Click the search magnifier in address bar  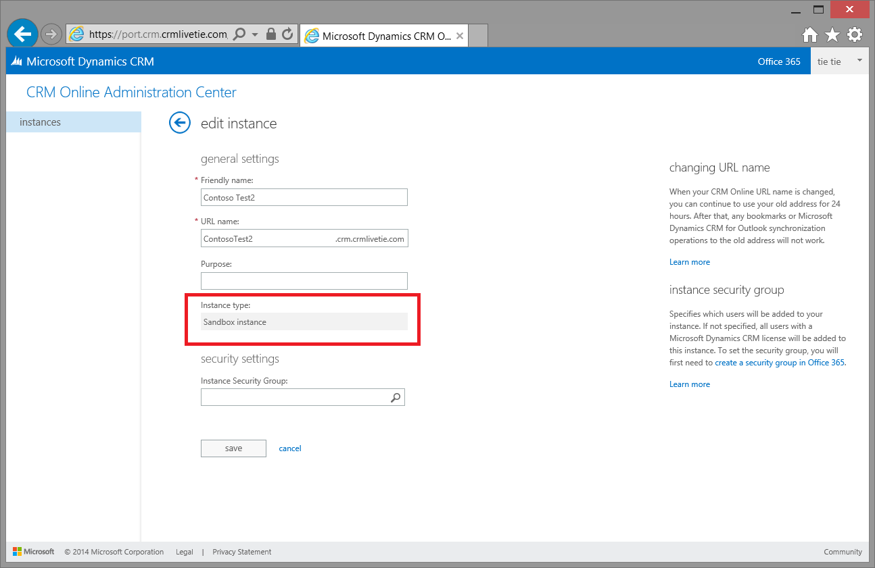pos(239,34)
